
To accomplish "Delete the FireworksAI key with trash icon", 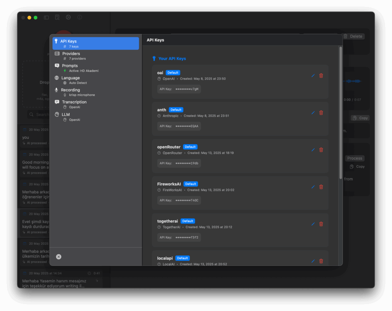I will (321, 187).
